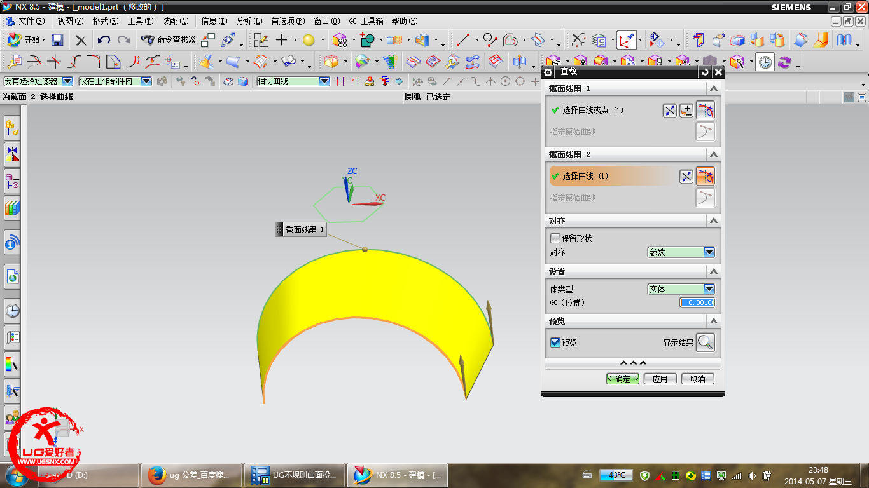Click the yellow sphere feature icon
Image resolution: width=869 pixels, height=488 pixels.
tap(309, 40)
